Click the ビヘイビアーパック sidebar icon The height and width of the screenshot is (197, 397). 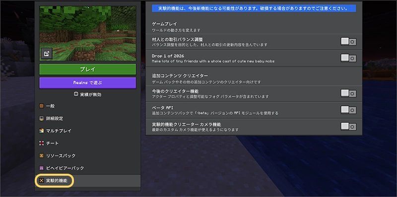coord(42,168)
